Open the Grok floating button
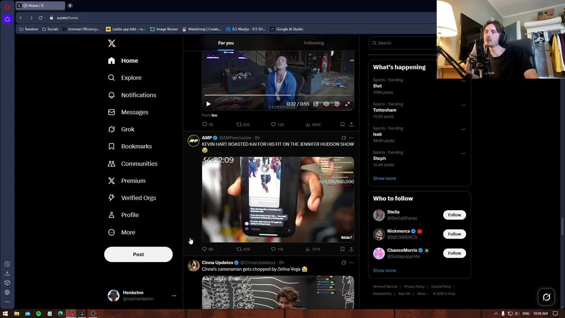This screenshot has width=565, height=318. [546, 297]
